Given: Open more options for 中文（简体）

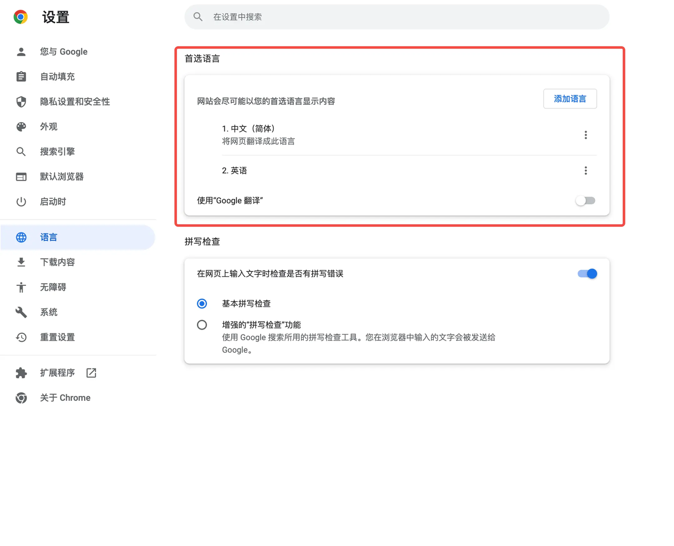Looking at the screenshot, I should (x=586, y=135).
